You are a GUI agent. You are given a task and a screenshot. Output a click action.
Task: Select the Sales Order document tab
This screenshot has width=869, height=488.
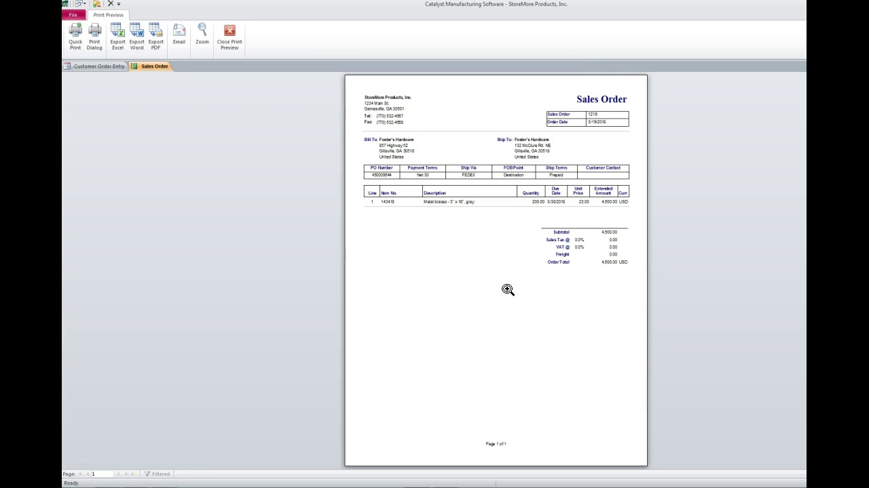pyautogui.click(x=150, y=66)
